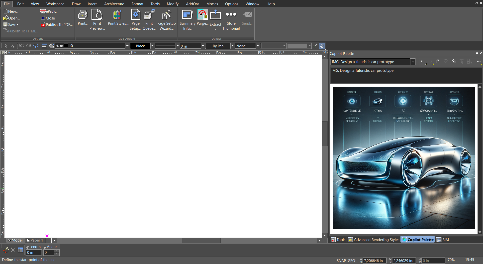Expand the Copilot prompt history dropdown
The image size is (483, 264).
(413, 62)
